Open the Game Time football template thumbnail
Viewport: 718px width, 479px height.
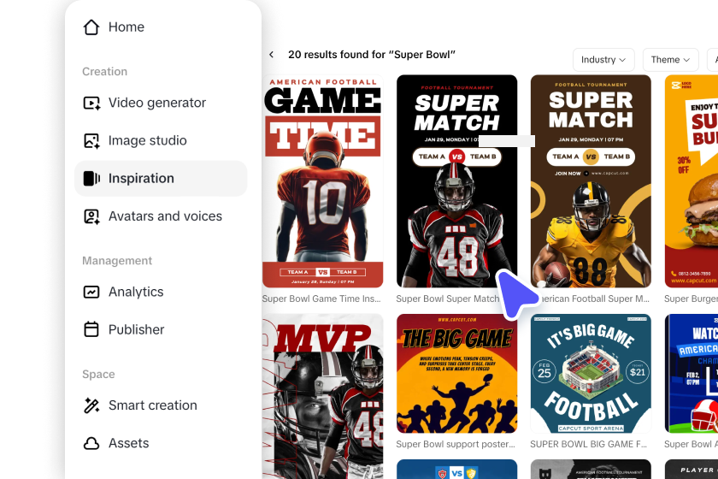coord(322,181)
